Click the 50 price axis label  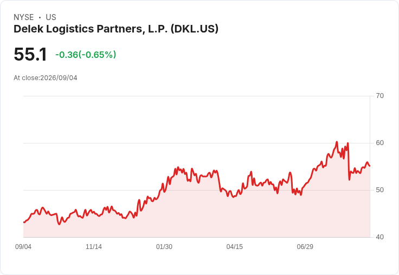(x=379, y=190)
